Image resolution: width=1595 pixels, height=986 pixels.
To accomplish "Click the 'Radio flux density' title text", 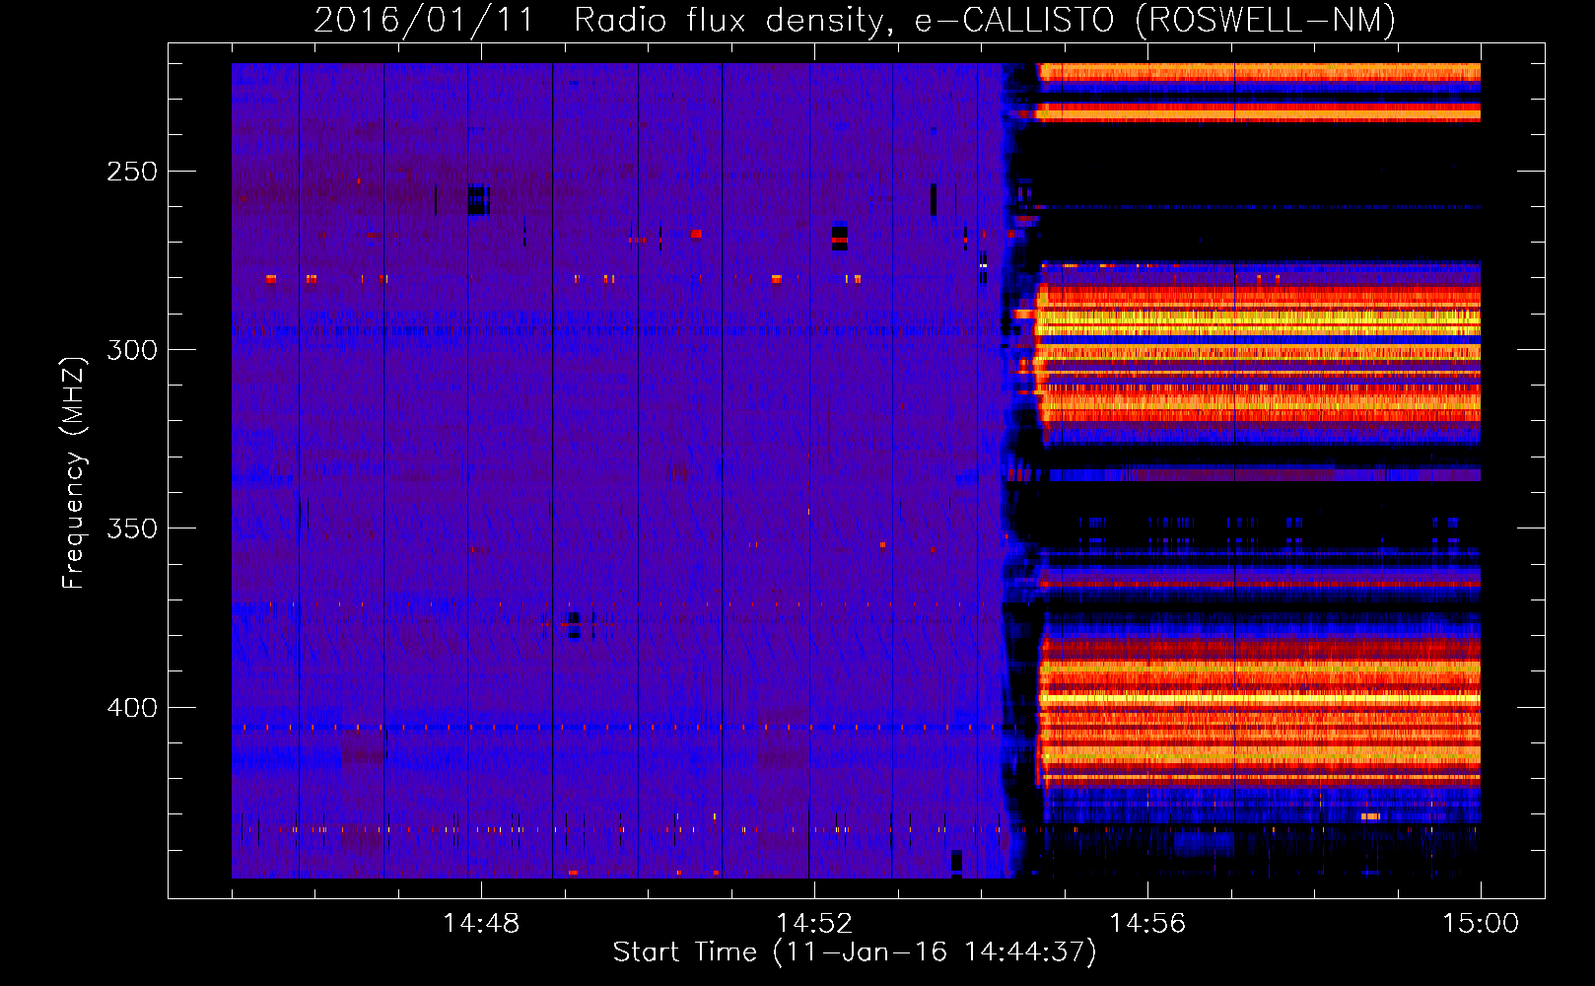I will (x=733, y=21).
